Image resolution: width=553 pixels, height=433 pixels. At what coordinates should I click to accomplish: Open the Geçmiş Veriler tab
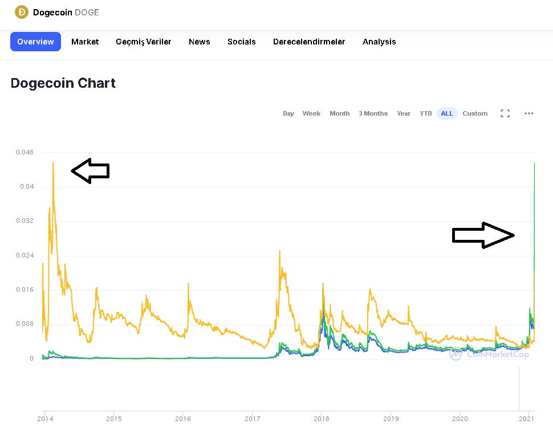[144, 42]
